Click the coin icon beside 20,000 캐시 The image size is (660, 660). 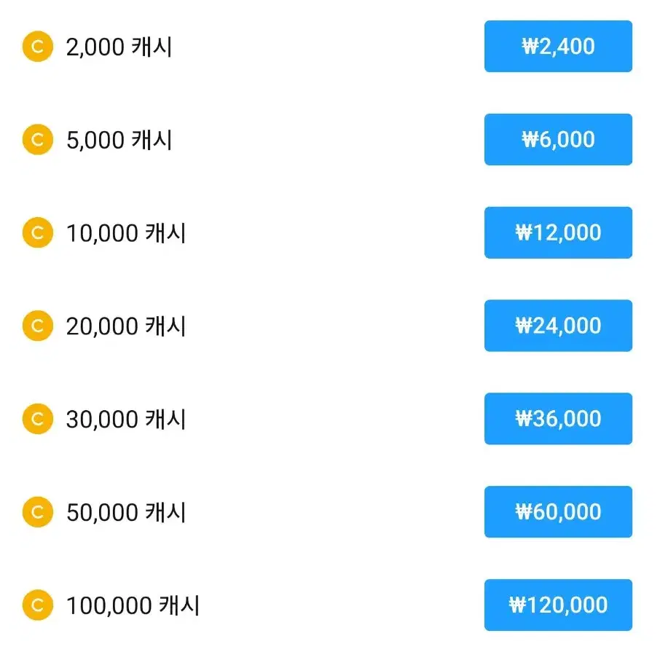(37, 326)
